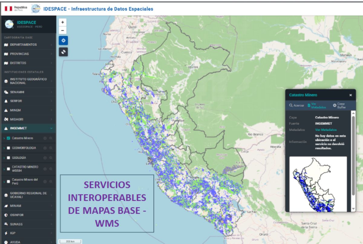Click the 200 km scale bar
This screenshot has width=363, height=244.
pos(70,241)
